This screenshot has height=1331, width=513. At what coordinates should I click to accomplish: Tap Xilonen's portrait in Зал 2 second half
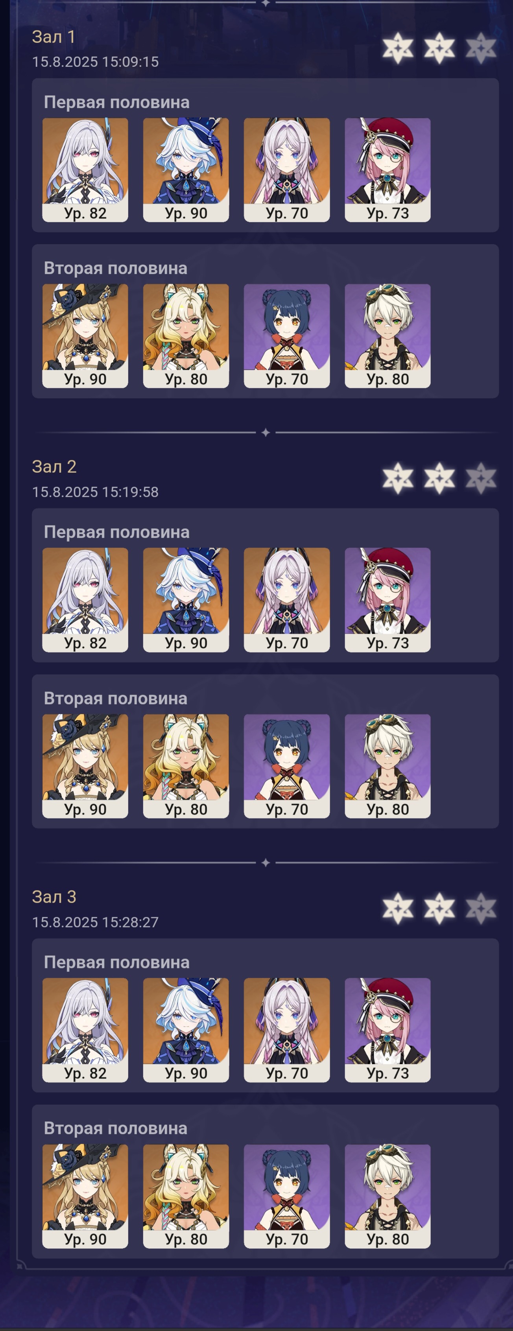click(186, 766)
